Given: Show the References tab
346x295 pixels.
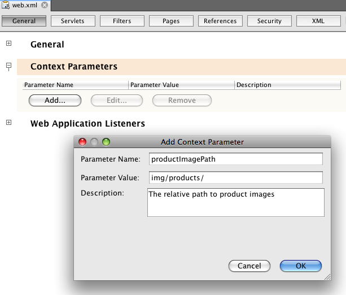Looking at the screenshot, I should (x=220, y=21).
